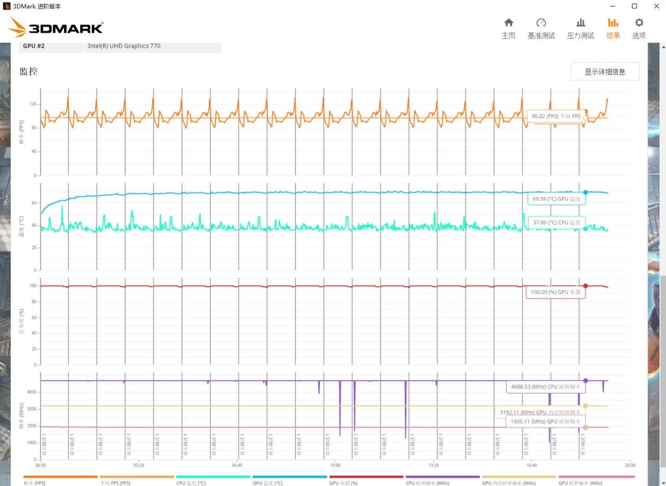
Task: Click the 96.82 FPS average tooltip
Action: (555, 116)
